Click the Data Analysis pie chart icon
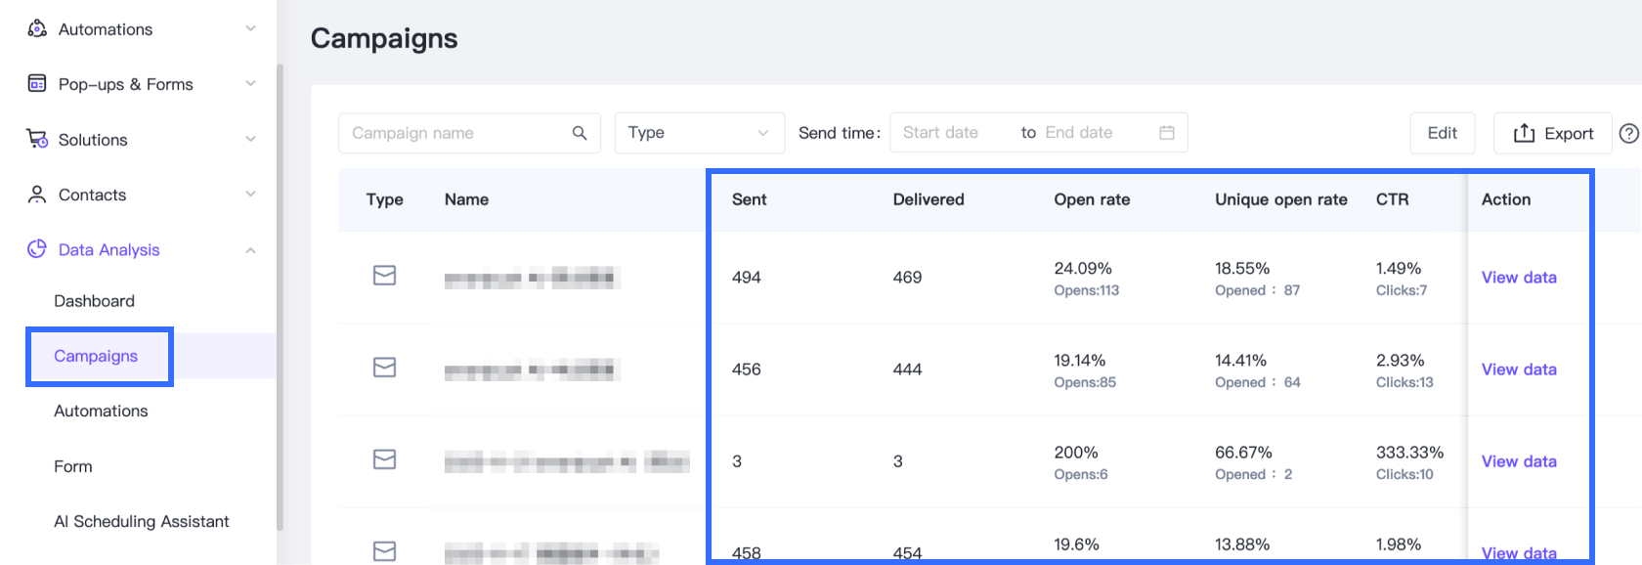The width and height of the screenshot is (1642, 565). pos(37,249)
